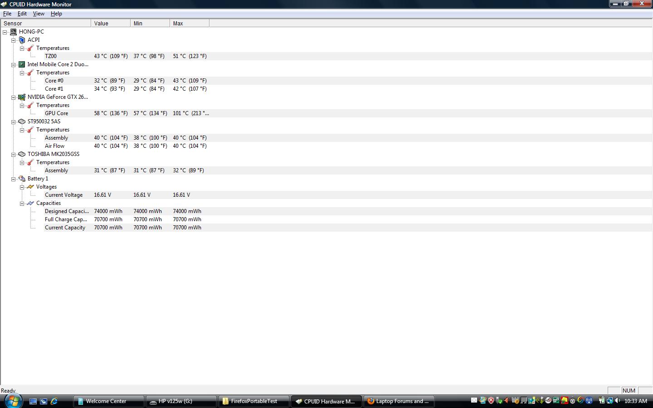Click the ACPI shield icon
Screen dimensions: 653x408
click(x=22, y=40)
